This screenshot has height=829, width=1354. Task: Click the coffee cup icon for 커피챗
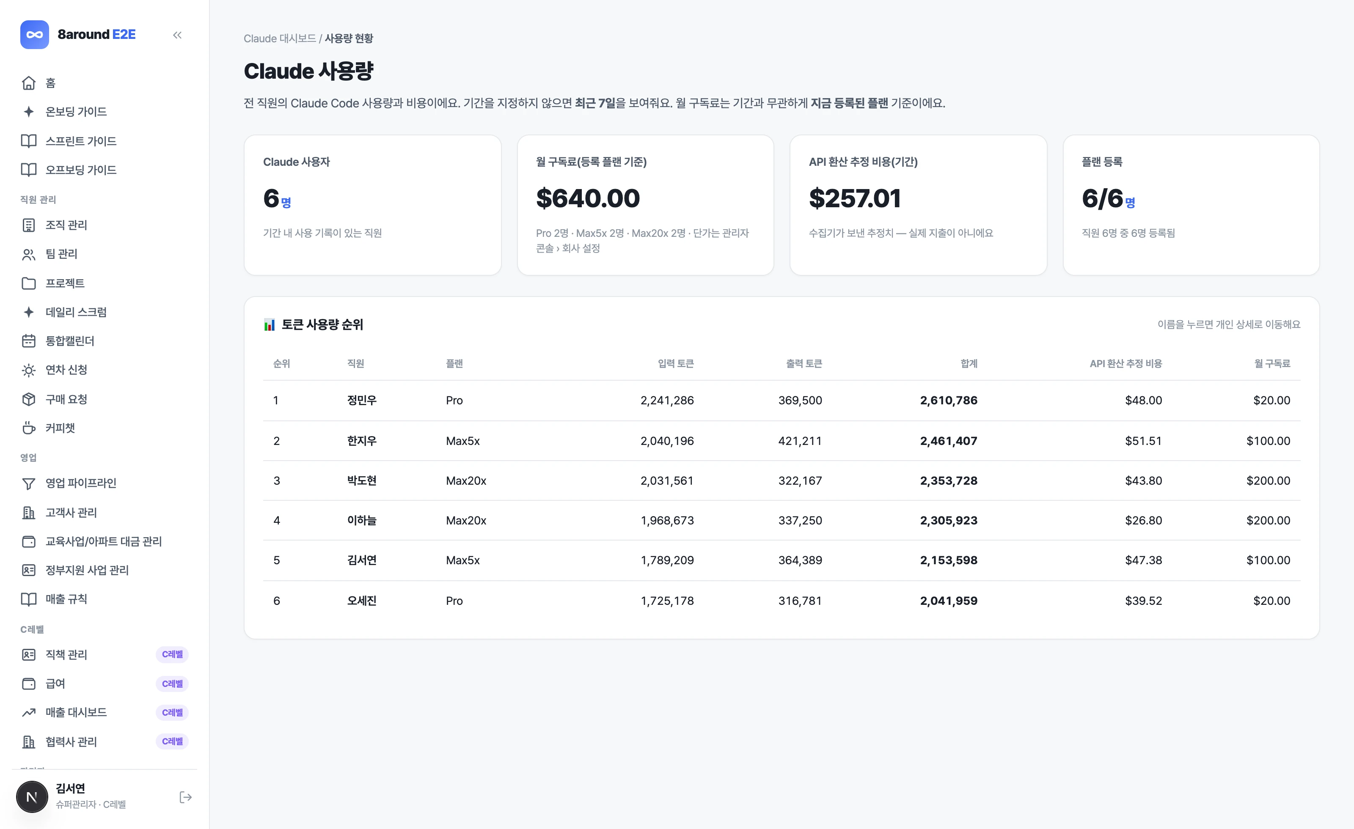29,428
